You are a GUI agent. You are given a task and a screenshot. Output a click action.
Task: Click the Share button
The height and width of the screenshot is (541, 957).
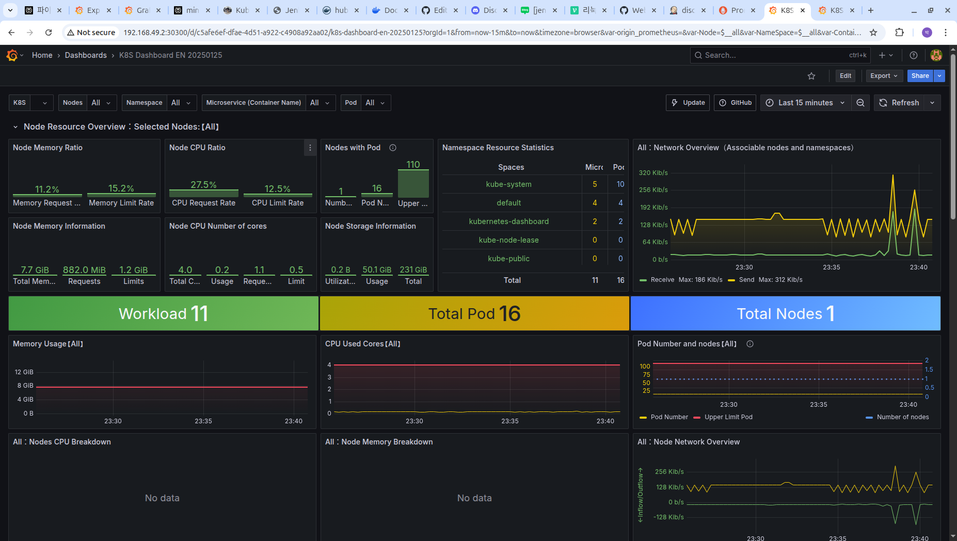click(x=920, y=76)
